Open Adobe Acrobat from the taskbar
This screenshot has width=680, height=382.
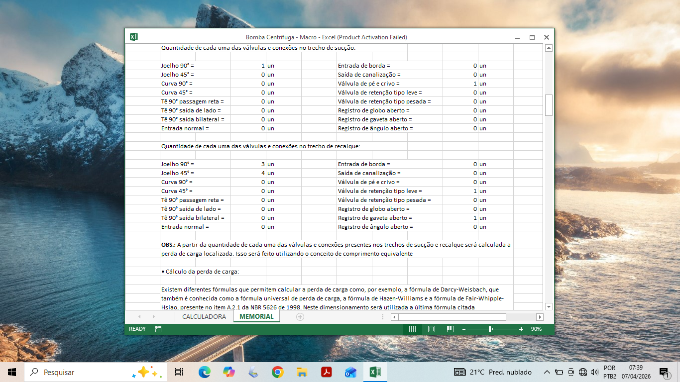tap(326, 372)
